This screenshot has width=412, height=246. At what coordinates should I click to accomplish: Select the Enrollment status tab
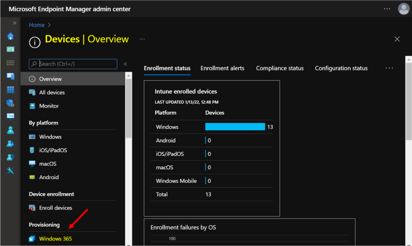tap(167, 68)
